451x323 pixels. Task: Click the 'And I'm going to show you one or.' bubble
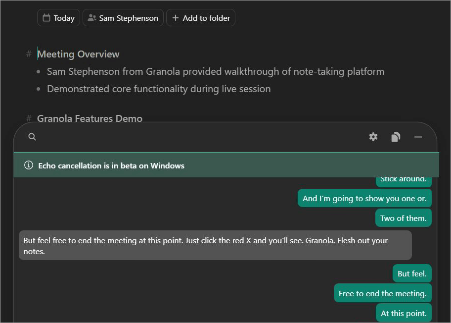(x=364, y=198)
